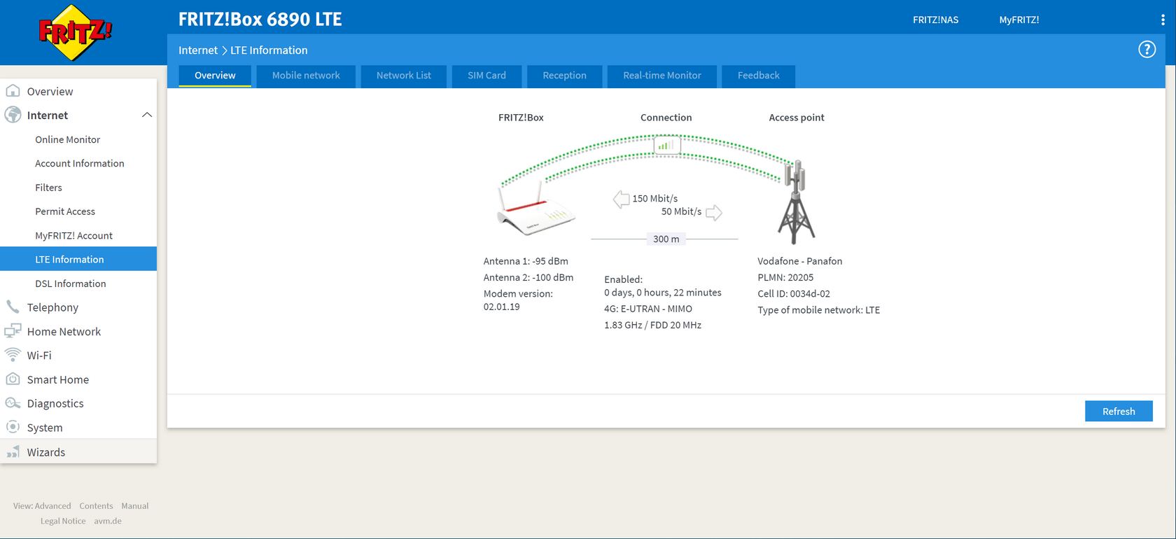Click the Home Network computers icon
This screenshot has width=1176, height=539.
point(13,331)
